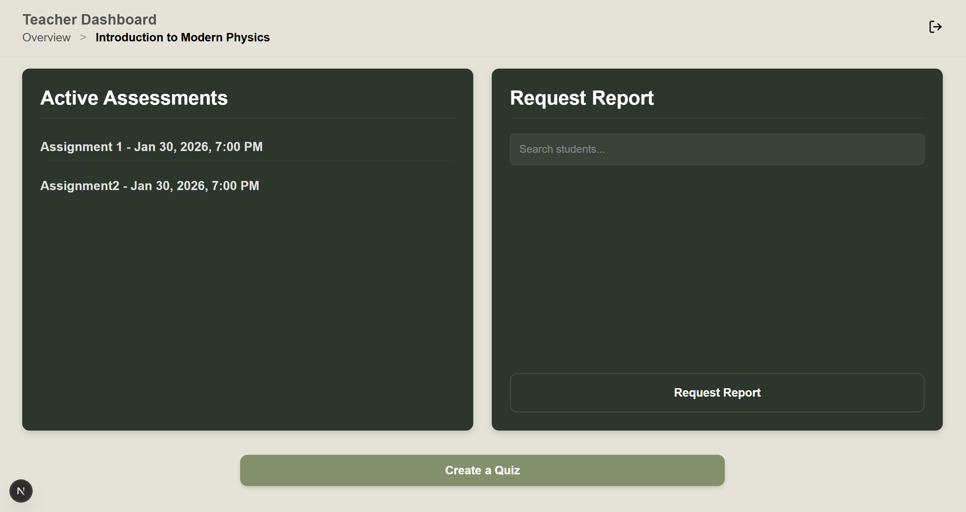966x512 pixels.
Task: Click the breadcrumb separator arrow
Action: [83, 38]
